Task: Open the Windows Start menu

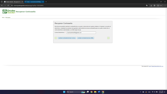Action: pyautogui.click(x=64, y=92)
